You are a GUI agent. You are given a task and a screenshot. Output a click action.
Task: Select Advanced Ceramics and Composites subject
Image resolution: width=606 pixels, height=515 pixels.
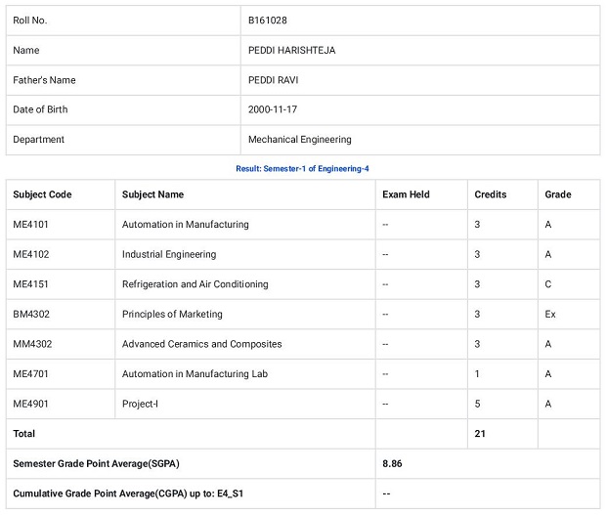pos(201,344)
